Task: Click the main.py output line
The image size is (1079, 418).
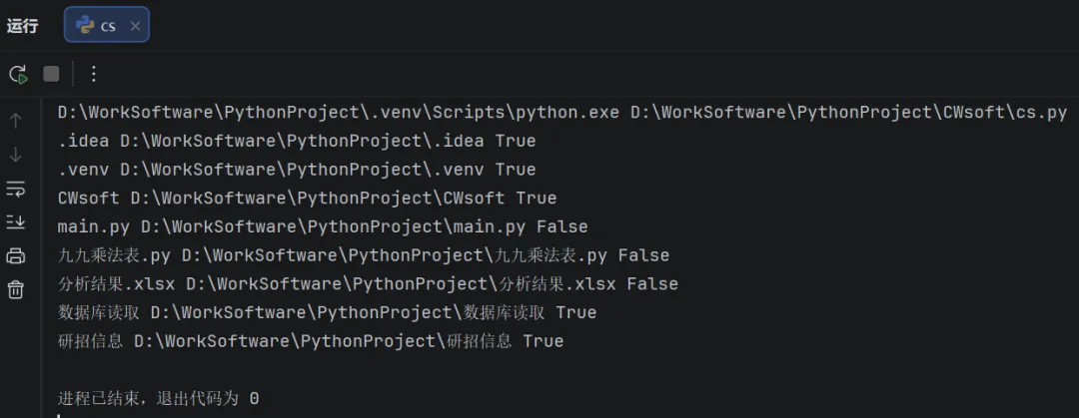Action: click(x=323, y=226)
